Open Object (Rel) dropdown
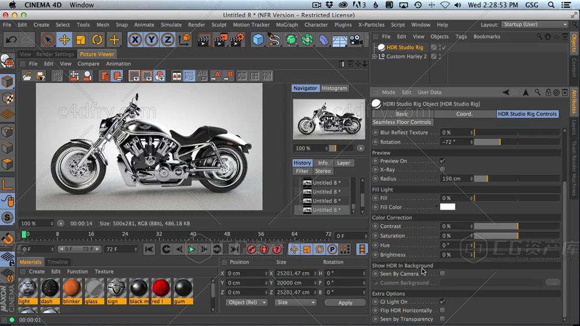The image size is (580, 326). (246, 302)
